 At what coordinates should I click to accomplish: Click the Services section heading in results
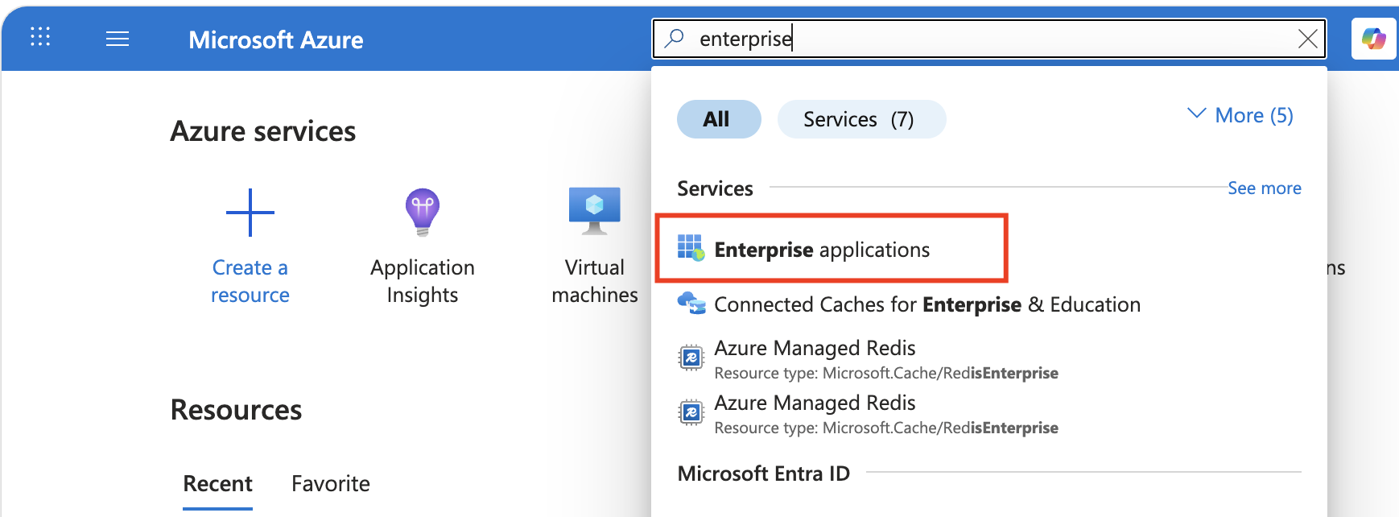(x=715, y=188)
